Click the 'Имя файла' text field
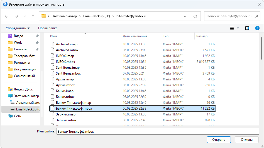This screenshot has height=148, width=264. coord(155,132)
